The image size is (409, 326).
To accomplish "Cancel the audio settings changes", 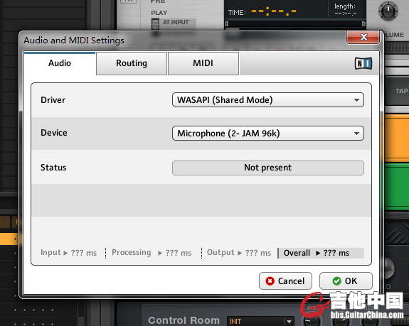I will [x=285, y=281].
